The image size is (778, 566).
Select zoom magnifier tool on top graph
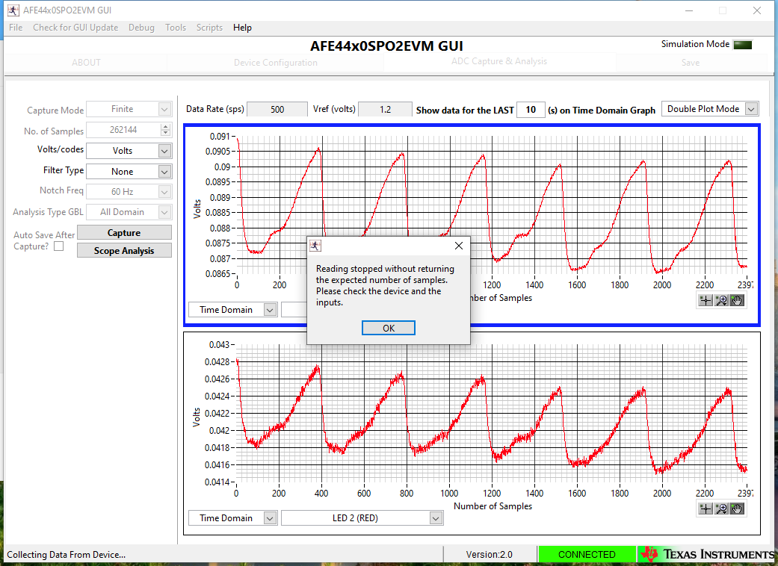721,300
